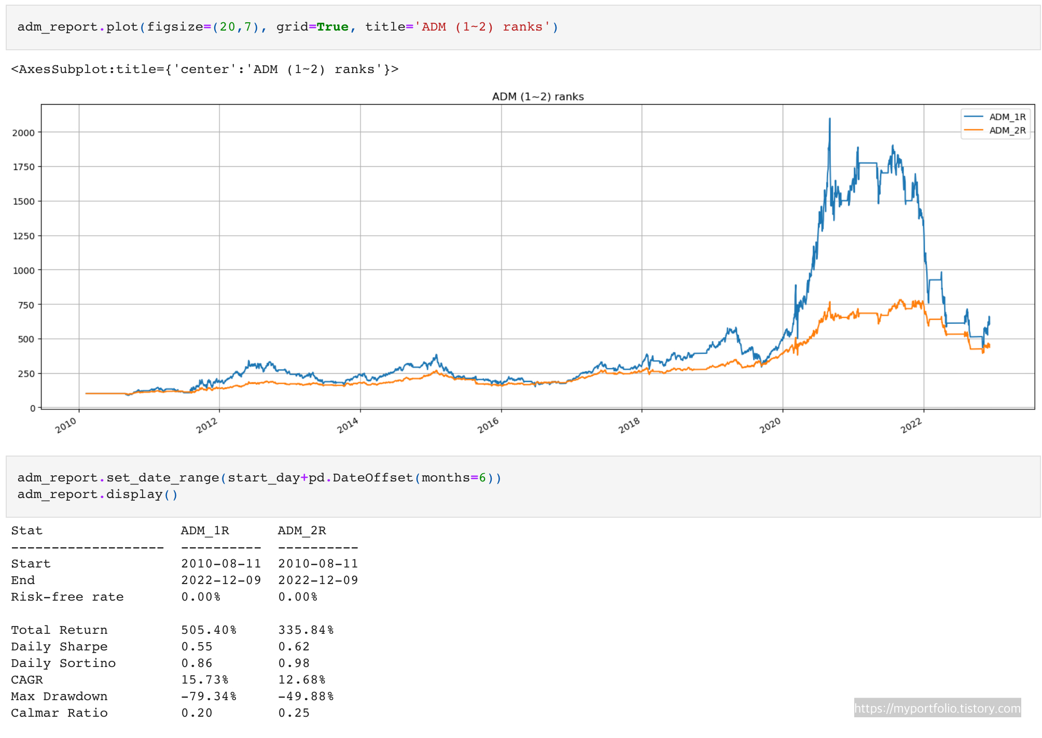This screenshot has width=1042, height=738.
Task: Click the 2000 y-axis tick label
Action: 23,133
